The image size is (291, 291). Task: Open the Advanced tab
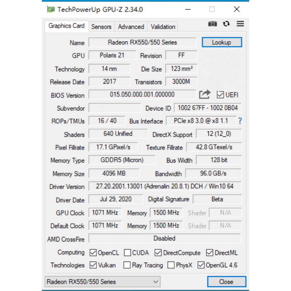click(131, 27)
